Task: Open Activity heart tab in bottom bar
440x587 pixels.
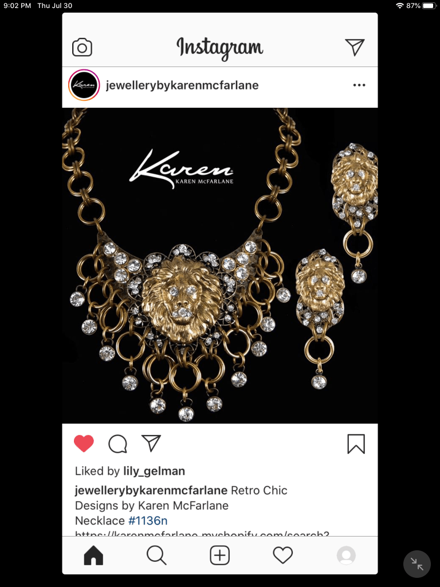Action: (x=283, y=555)
